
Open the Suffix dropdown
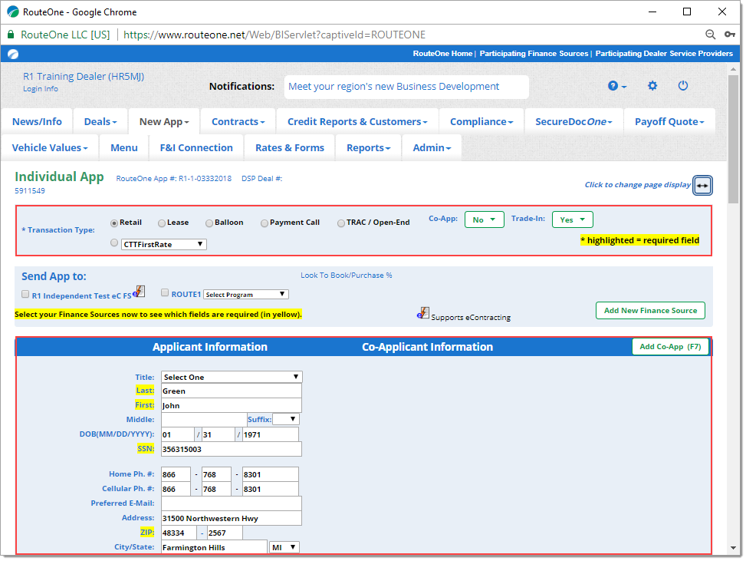(286, 419)
